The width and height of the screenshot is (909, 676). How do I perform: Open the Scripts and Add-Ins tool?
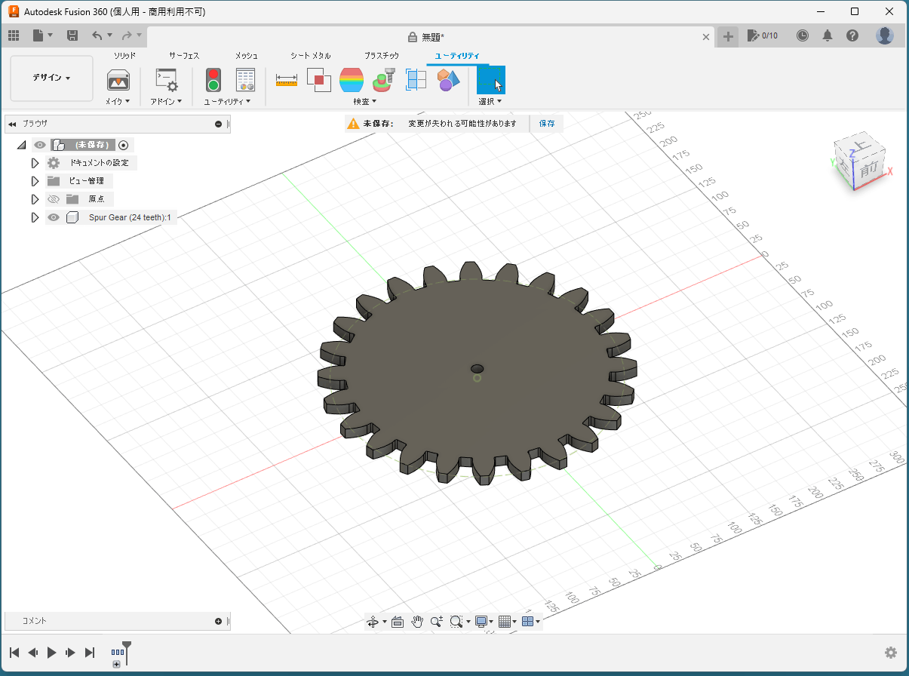coord(166,80)
